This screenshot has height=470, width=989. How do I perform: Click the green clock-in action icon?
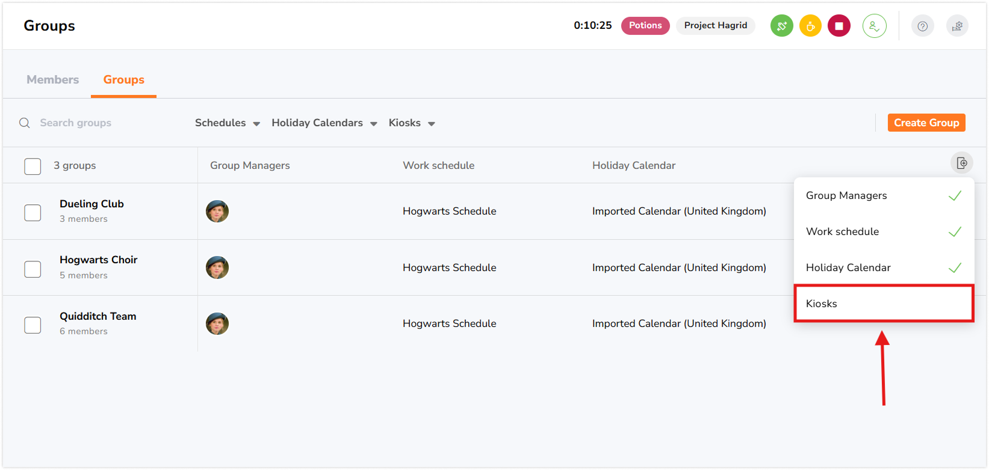pyautogui.click(x=781, y=26)
